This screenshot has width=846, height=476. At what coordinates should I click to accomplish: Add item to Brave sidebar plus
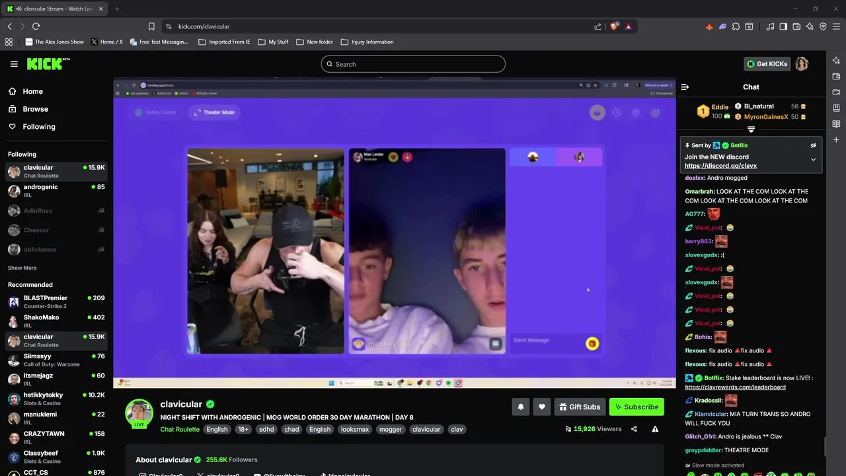click(x=836, y=139)
